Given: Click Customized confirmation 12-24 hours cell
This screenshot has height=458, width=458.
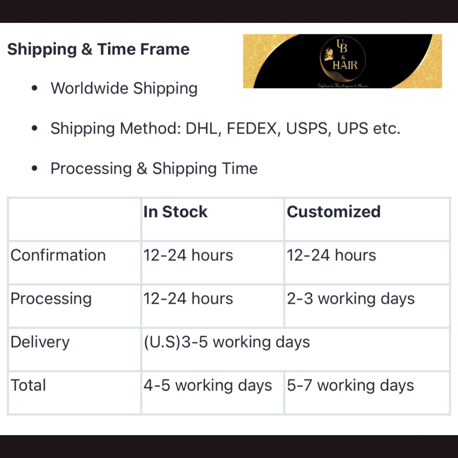Looking at the screenshot, I should [331, 255].
